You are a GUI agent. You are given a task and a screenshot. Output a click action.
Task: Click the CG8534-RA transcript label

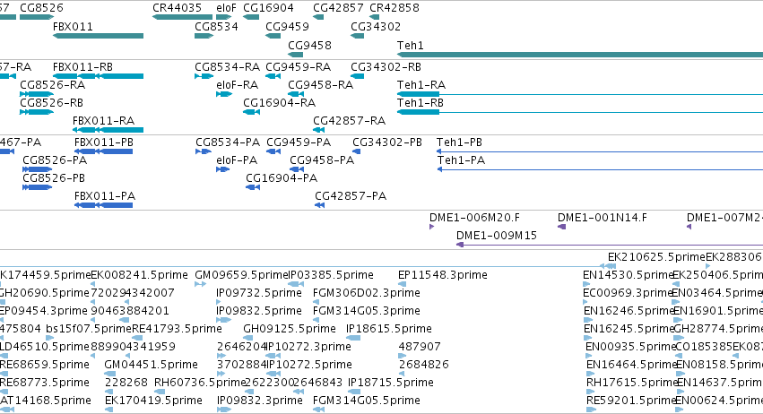coord(227,67)
